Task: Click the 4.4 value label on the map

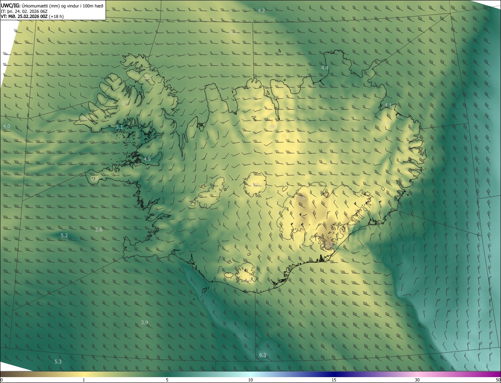Action: pos(325,68)
